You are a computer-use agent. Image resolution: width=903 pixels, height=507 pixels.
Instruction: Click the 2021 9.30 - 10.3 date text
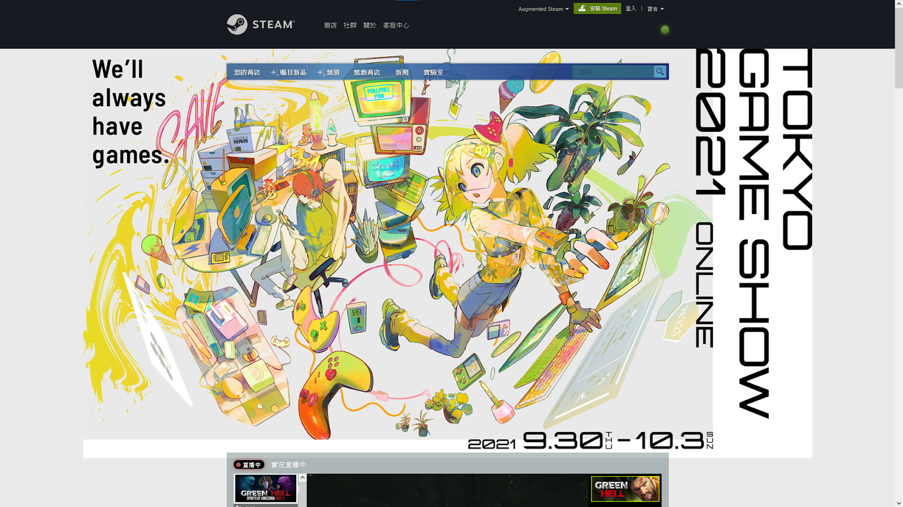coord(590,440)
